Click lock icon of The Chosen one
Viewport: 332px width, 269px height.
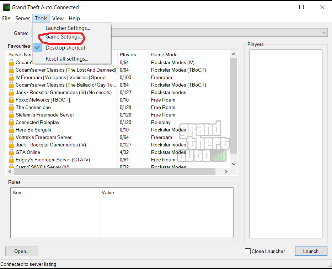11,108
